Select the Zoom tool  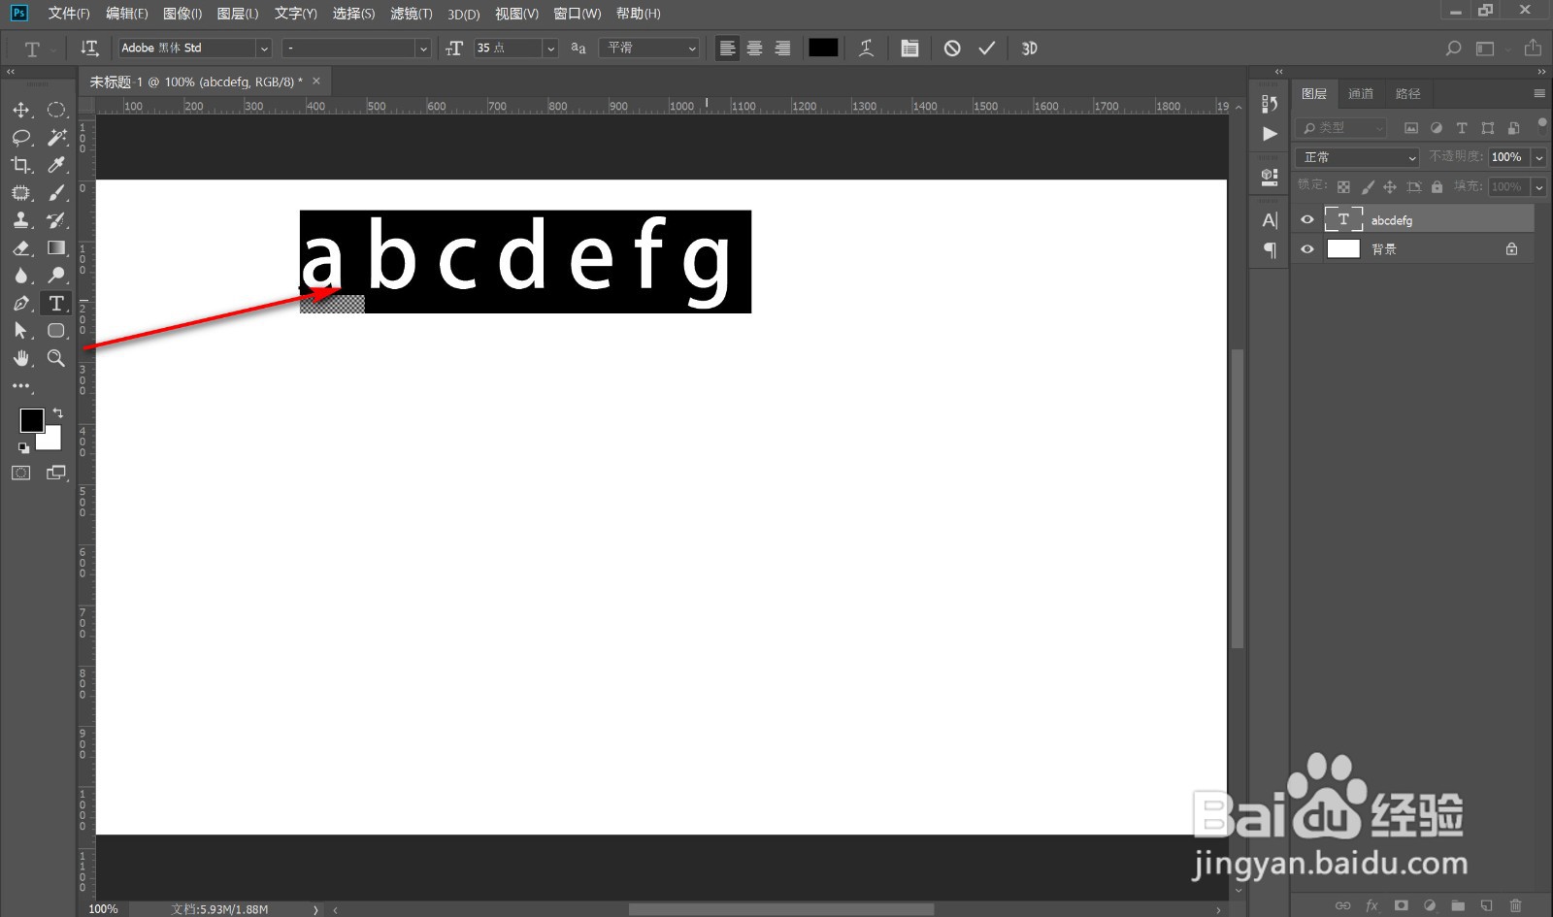(x=56, y=358)
